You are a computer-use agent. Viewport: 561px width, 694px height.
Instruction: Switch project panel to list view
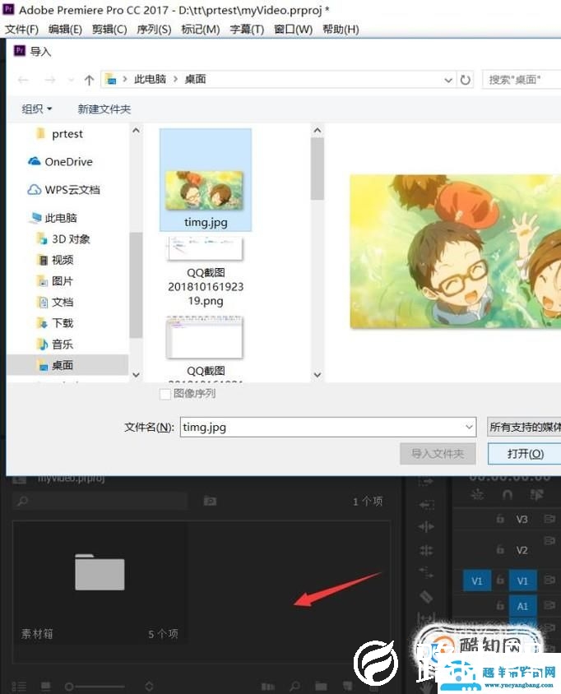coord(19,687)
